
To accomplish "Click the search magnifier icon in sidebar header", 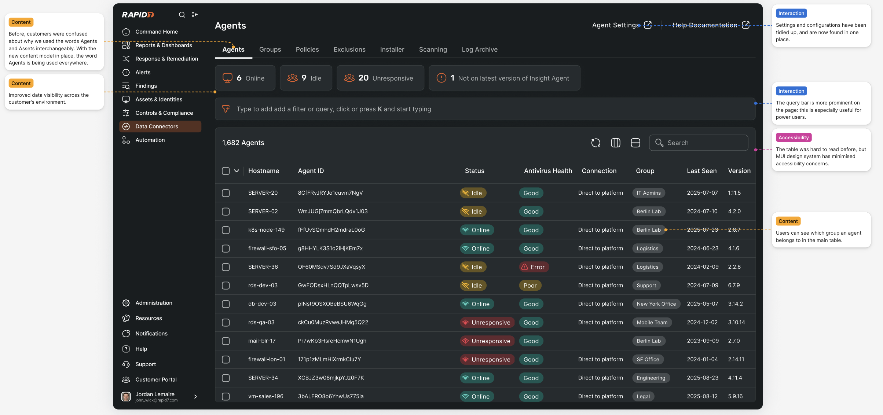I will [182, 15].
